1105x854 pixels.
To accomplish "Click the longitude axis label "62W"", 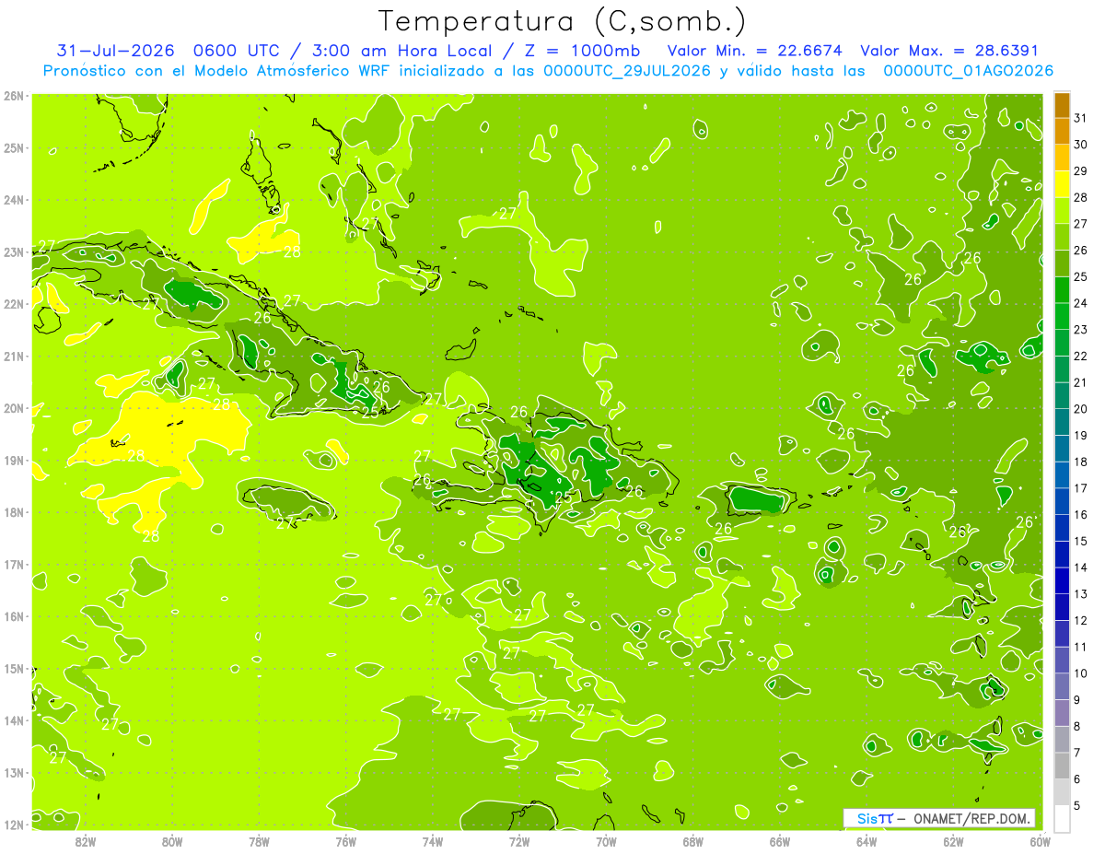I will click(954, 841).
